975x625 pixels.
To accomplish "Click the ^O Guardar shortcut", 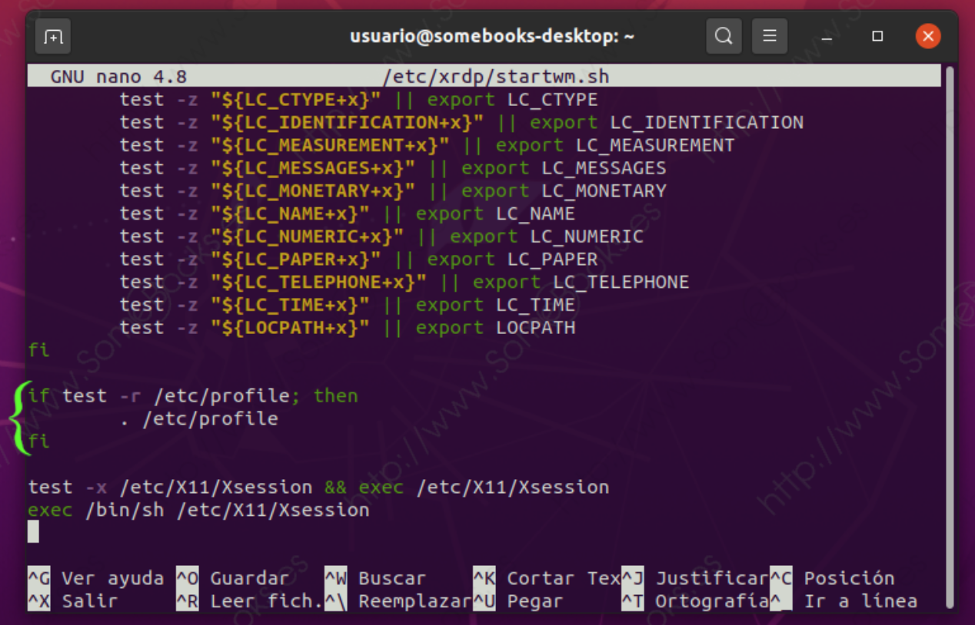I will click(234, 578).
